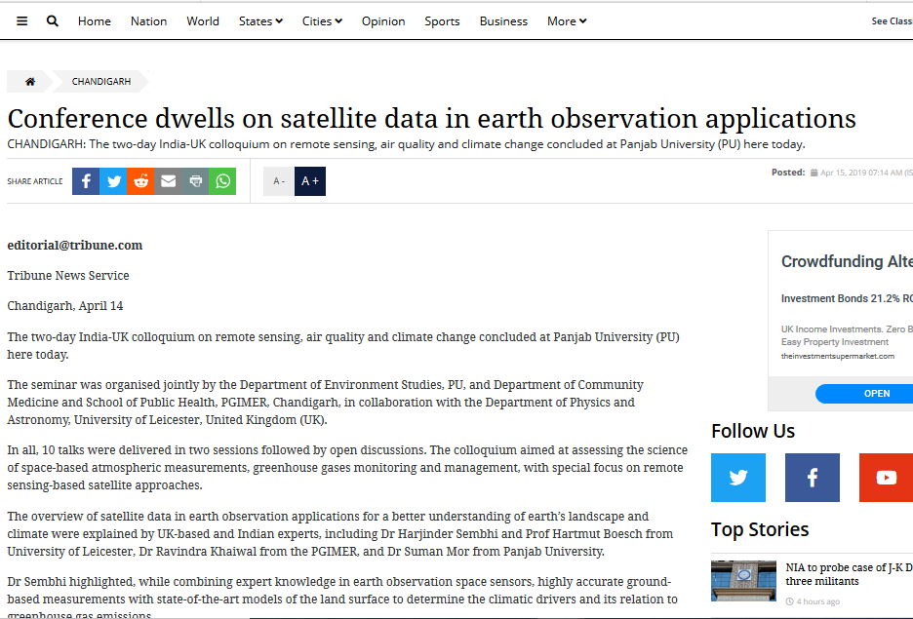
Task: Click theinvestmentsupermarket.com ad link
Action: coord(837,356)
